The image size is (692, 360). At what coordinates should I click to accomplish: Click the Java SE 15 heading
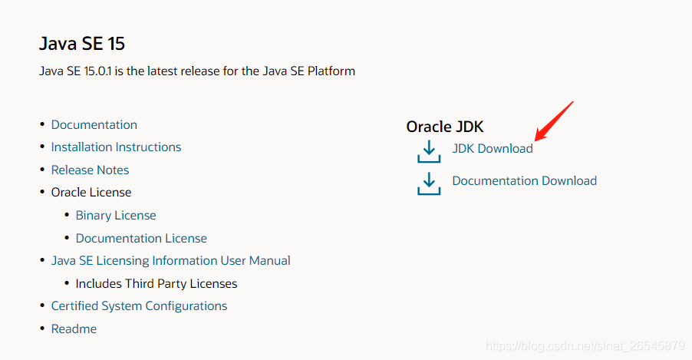click(82, 43)
